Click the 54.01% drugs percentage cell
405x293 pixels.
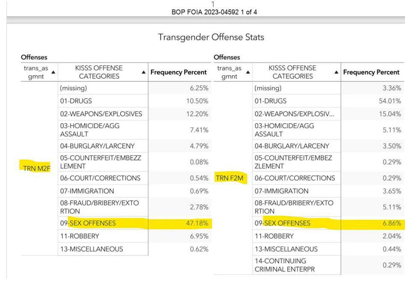point(390,101)
